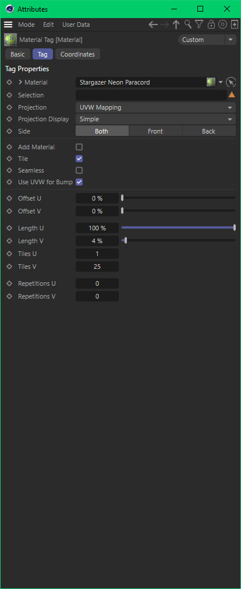Screen dimensions: 241x589
Task: Toggle the lock element icon
Action: pyautogui.click(x=211, y=25)
